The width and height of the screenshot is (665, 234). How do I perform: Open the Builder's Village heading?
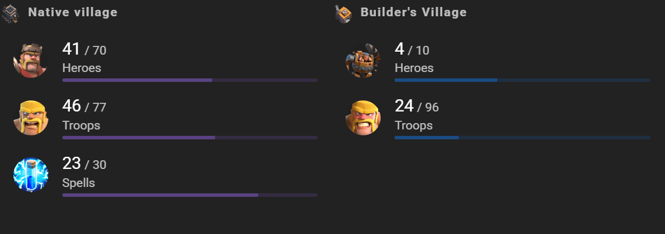[x=413, y=12]
